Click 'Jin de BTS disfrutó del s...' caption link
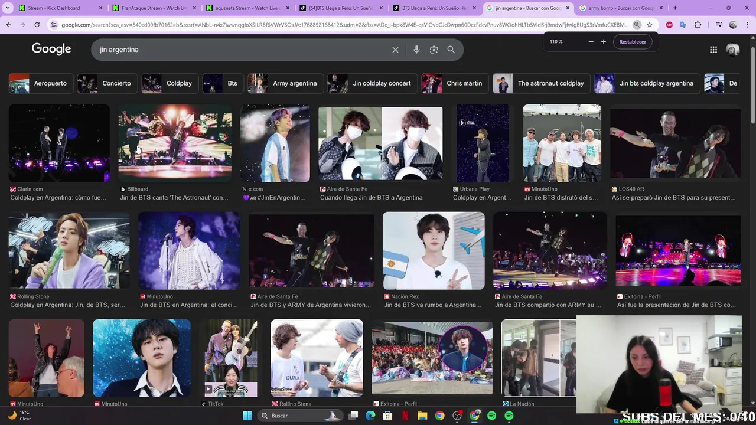 coord(561,198)
